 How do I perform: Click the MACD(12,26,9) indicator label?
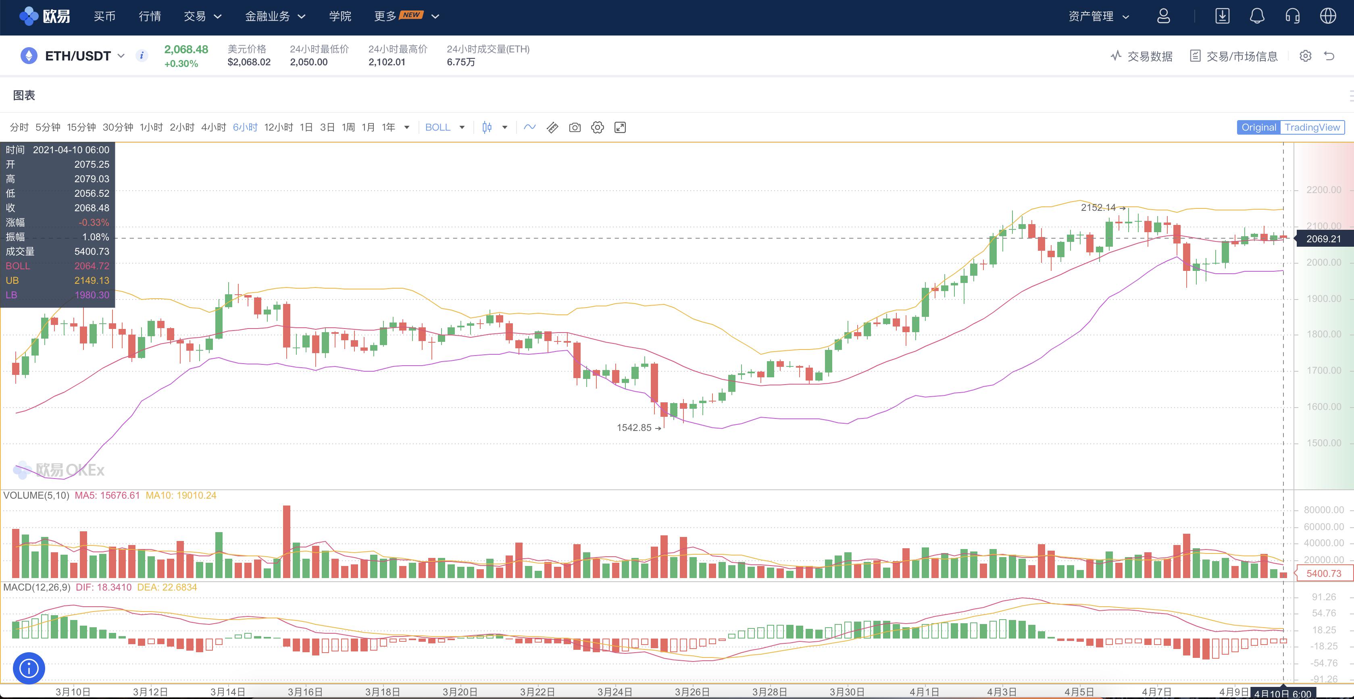point(37,587)
